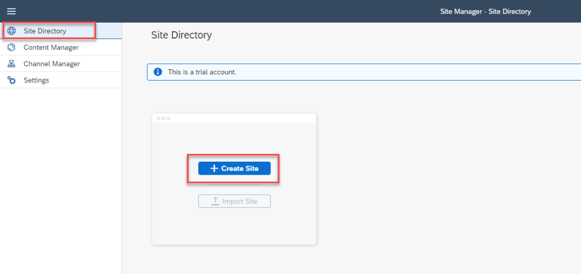
Task: Click the Content Manager cube icon
Action: pos(11,48)
